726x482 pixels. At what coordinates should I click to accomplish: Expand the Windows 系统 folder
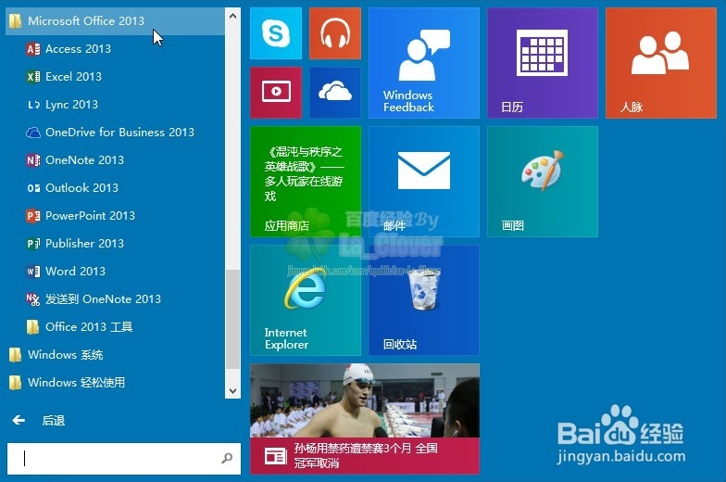tap(115, 354)
